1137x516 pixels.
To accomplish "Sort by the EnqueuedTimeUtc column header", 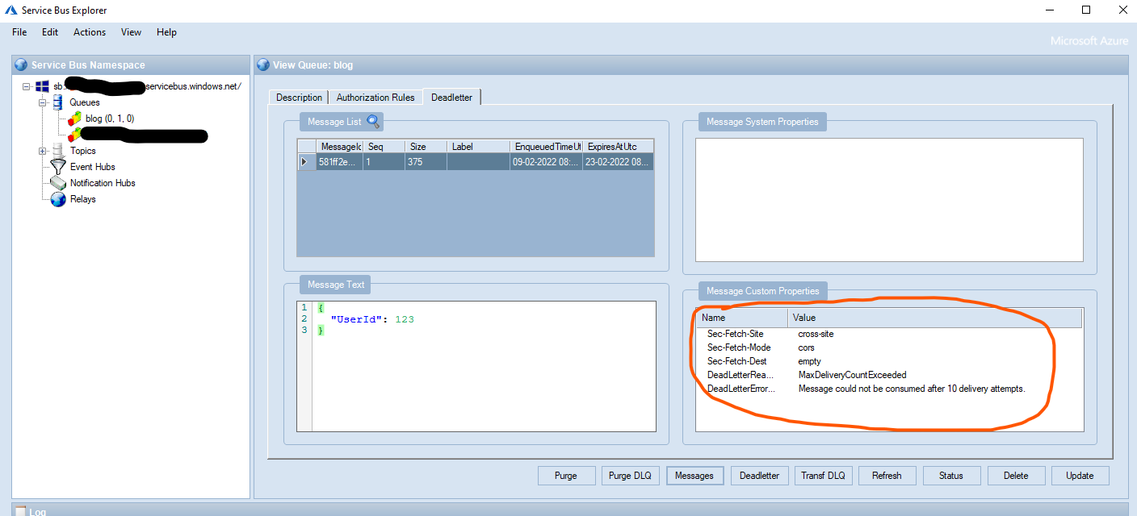I will click(x=546, y=147).
